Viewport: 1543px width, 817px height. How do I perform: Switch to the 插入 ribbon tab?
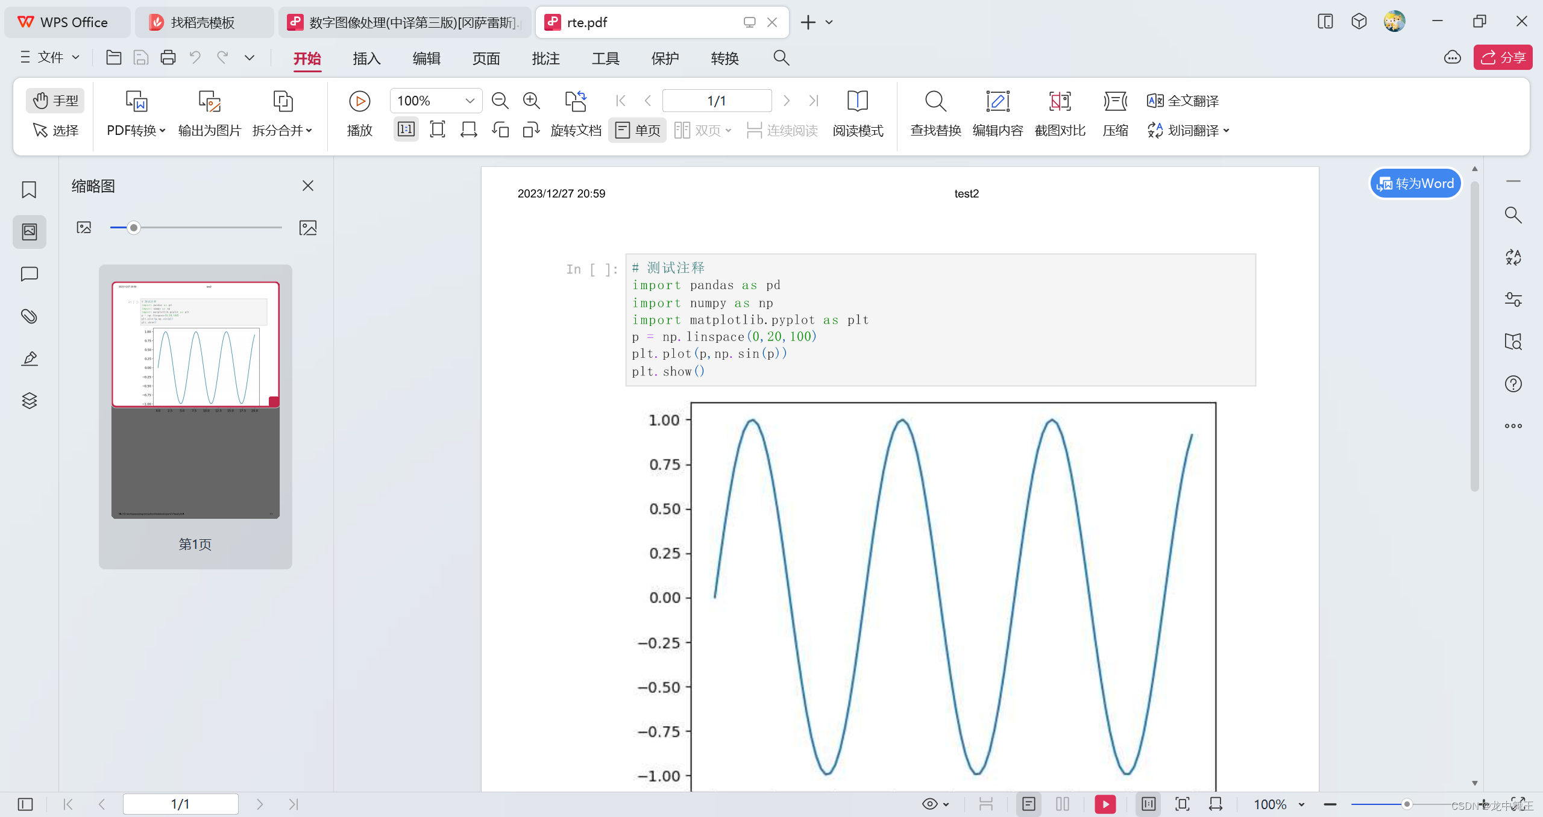click(366, 58)
